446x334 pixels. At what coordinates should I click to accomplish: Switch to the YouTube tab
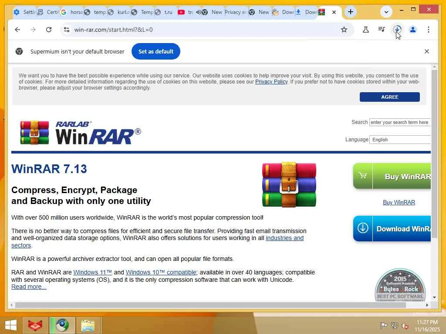coord(185,12)
